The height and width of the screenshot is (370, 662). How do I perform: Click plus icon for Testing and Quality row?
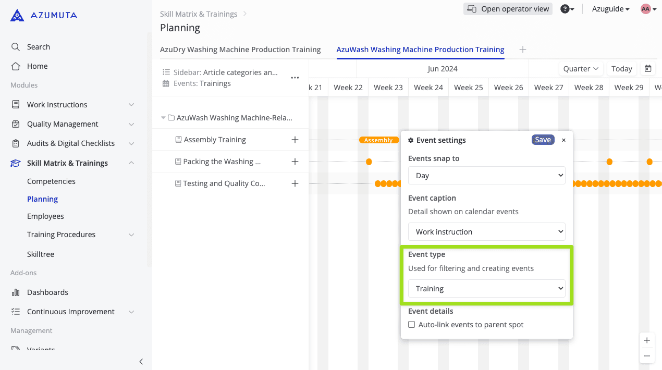coord(295,183)
